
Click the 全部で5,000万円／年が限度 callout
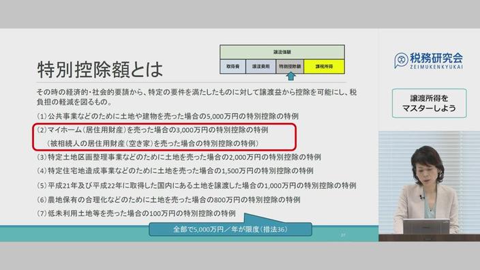click(x=230, y=229)
